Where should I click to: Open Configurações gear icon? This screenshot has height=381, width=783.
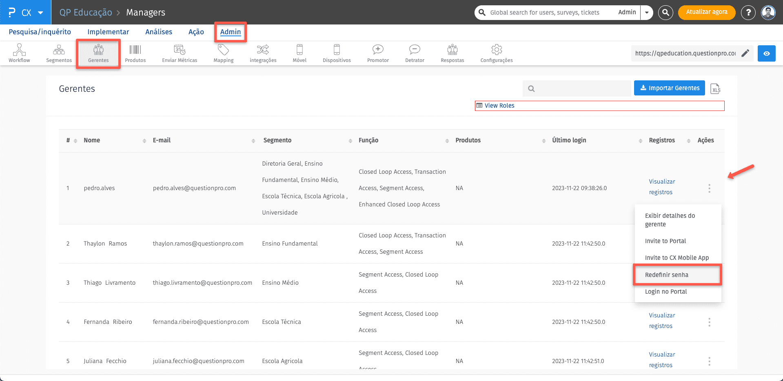pos(496,53)
